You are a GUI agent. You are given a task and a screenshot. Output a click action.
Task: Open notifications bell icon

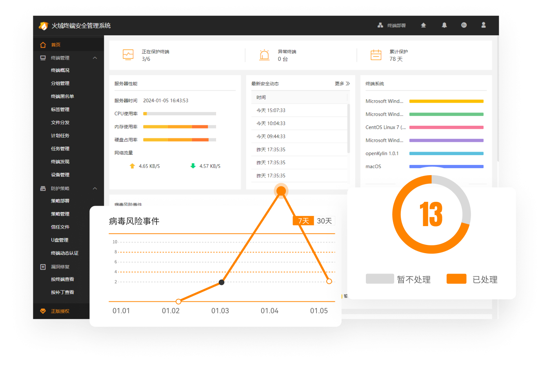coord(444,25)
